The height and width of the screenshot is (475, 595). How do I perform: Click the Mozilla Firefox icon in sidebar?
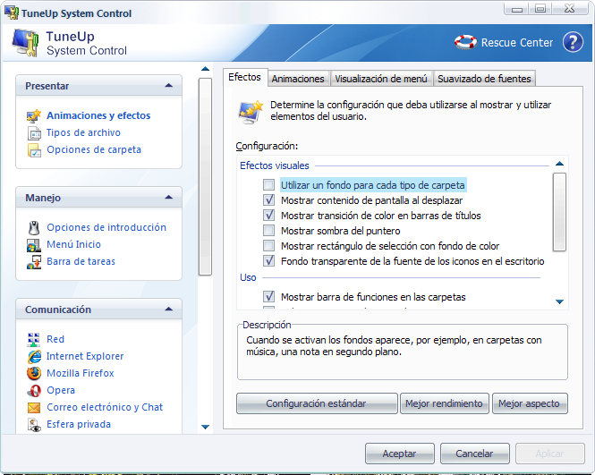click(x=34, y=374)
